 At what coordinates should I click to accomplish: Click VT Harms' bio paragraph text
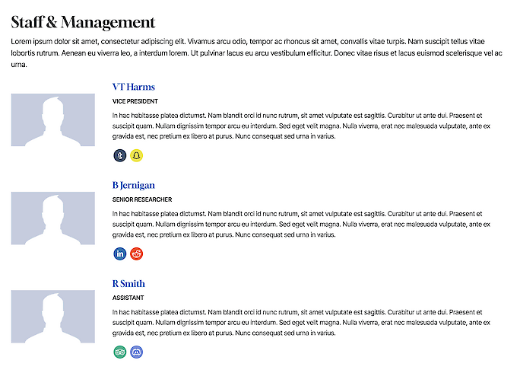(x=301, y=126)
